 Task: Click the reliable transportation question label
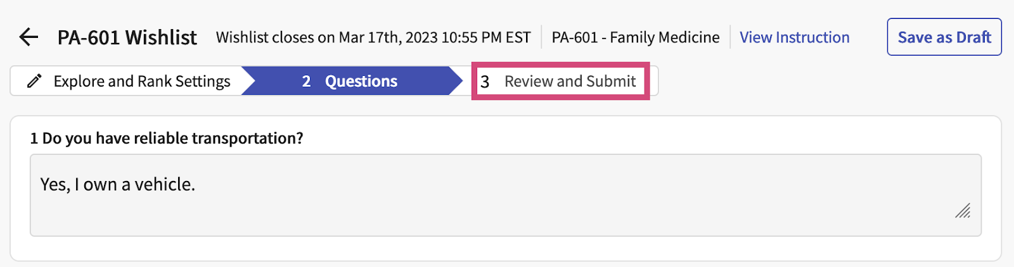[172, 138]
